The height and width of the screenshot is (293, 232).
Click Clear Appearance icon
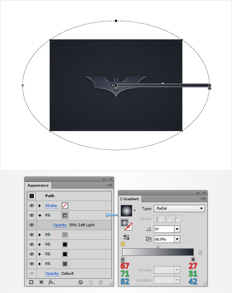coord(80,282)
